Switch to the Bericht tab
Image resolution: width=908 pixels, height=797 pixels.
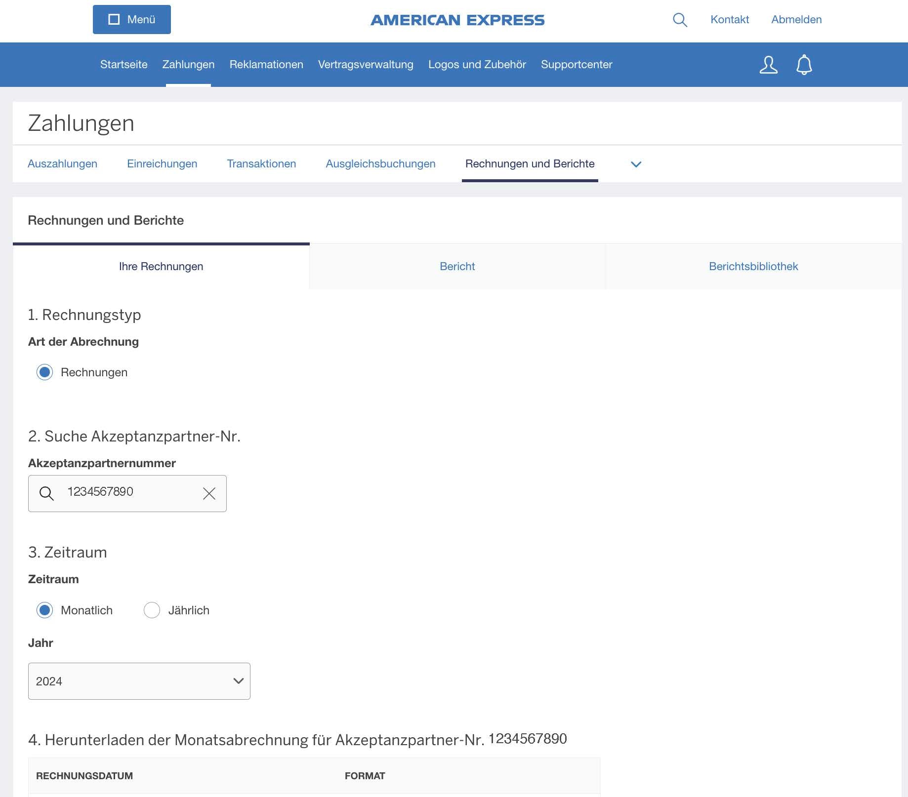pos(457,267)
